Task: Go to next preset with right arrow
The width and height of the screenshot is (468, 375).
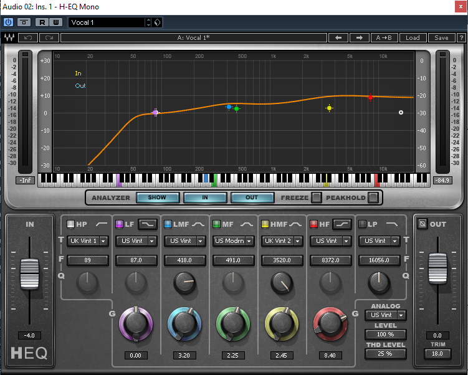Action: coord(360,37)
